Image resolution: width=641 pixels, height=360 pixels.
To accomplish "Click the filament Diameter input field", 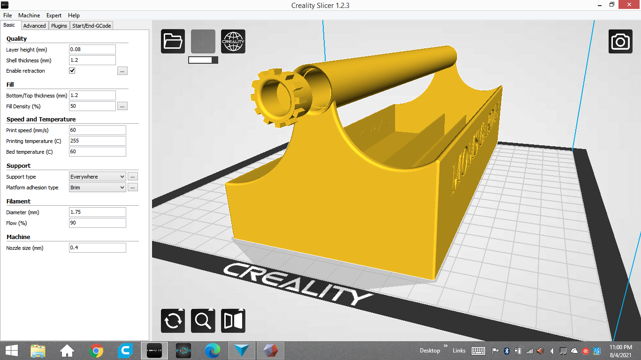I will 98,212.
